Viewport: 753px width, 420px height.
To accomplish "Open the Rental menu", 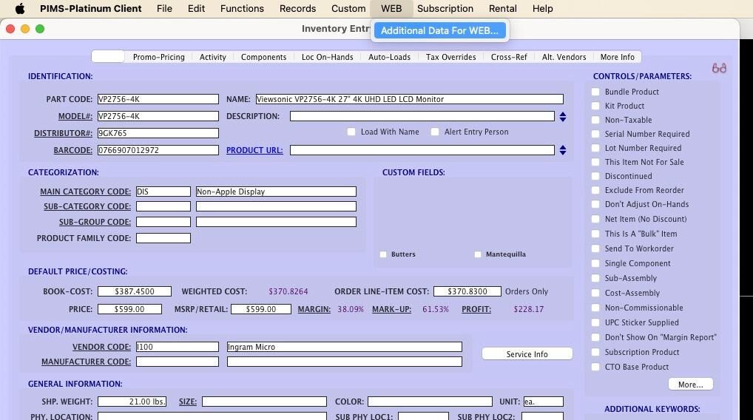I will tap(503, 9).
